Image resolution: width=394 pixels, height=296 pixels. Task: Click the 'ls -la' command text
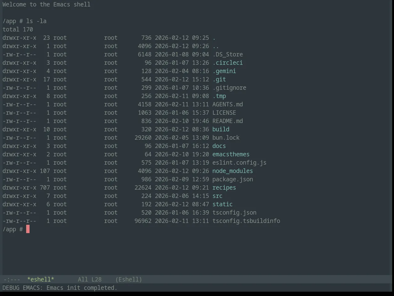pyautogui.click(x=36, y=21)
